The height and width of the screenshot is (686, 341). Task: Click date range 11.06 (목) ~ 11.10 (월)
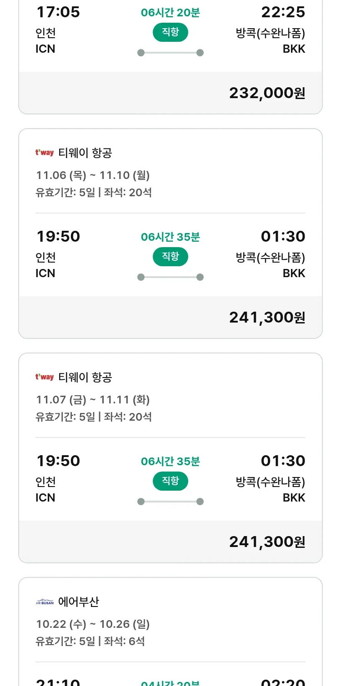coord(93,175)
